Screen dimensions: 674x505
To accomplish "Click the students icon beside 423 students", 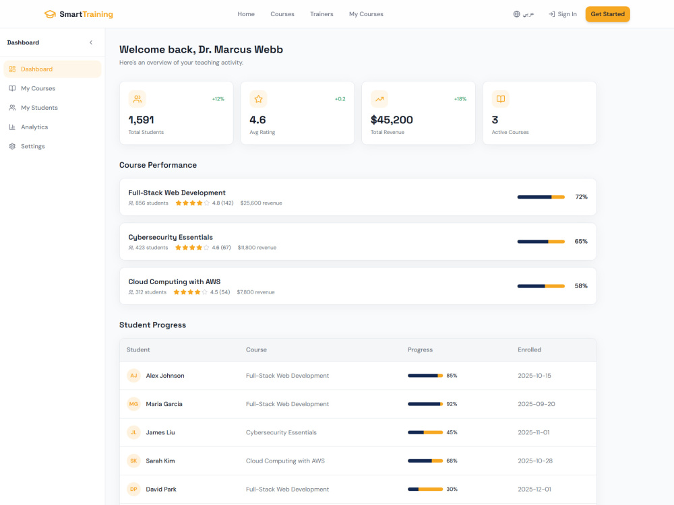I will click(131, 248).
